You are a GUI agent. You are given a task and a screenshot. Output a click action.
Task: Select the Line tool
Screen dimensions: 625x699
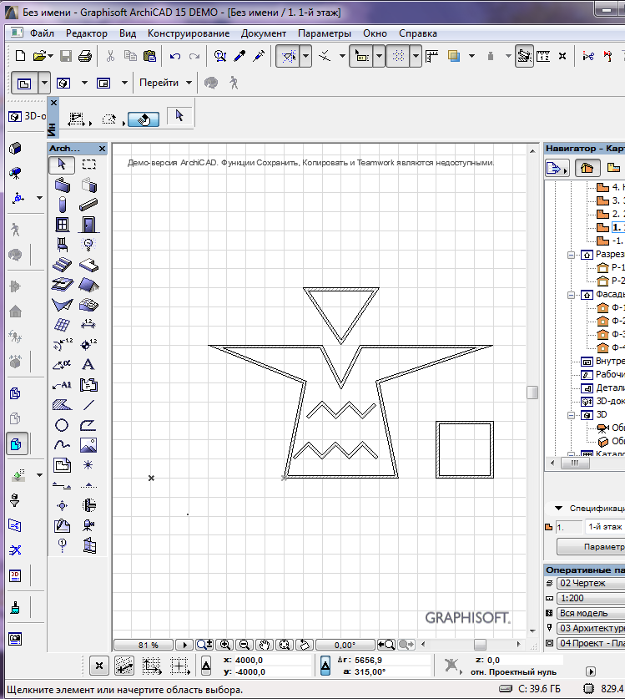pos(88,405)
